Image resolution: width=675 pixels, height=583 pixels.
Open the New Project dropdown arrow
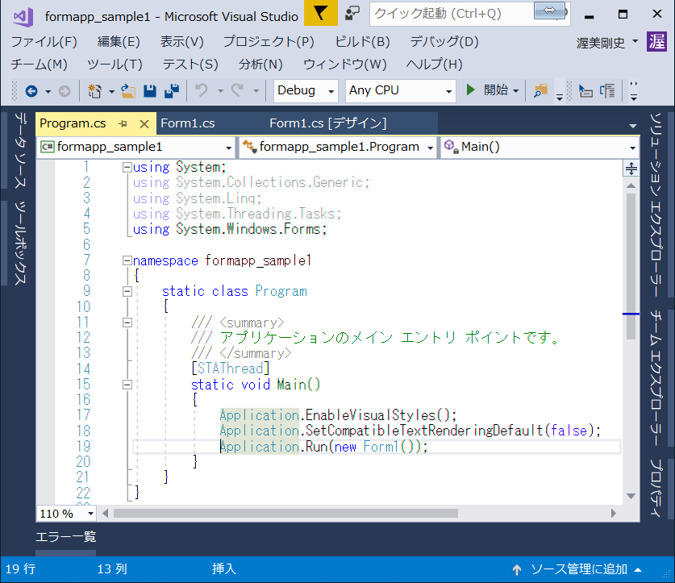tap(111, 91)
